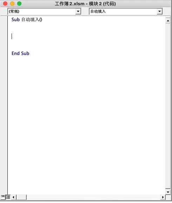The width and height of the screenshot is (172, 203).
Task: Click the scroll up arrow
Action: click(x=168, y=21)
